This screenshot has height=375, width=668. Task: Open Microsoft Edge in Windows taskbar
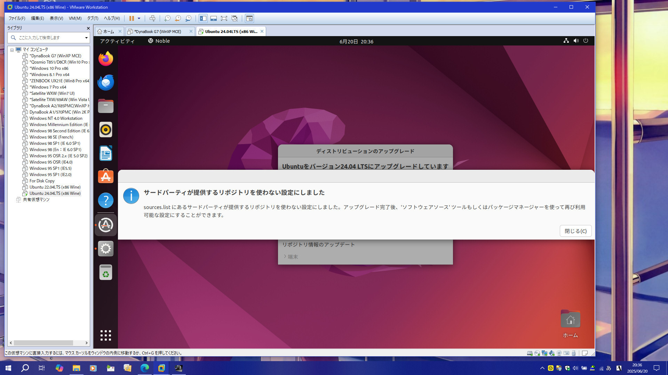tap(144, 368)
